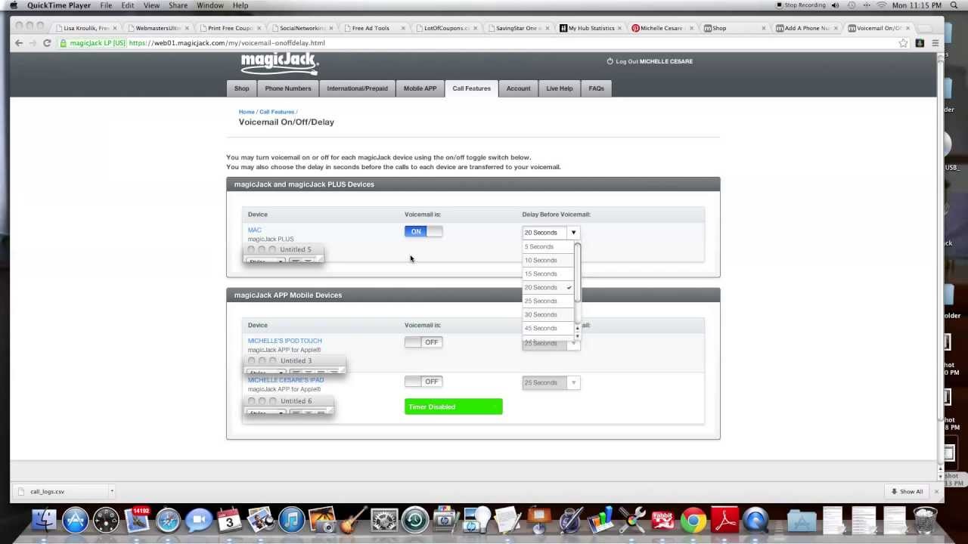This screenshot has height=544, width=968.
Task: Open MICHELLE'S IPOD TOUCH link
Action: tap(284, 341)
